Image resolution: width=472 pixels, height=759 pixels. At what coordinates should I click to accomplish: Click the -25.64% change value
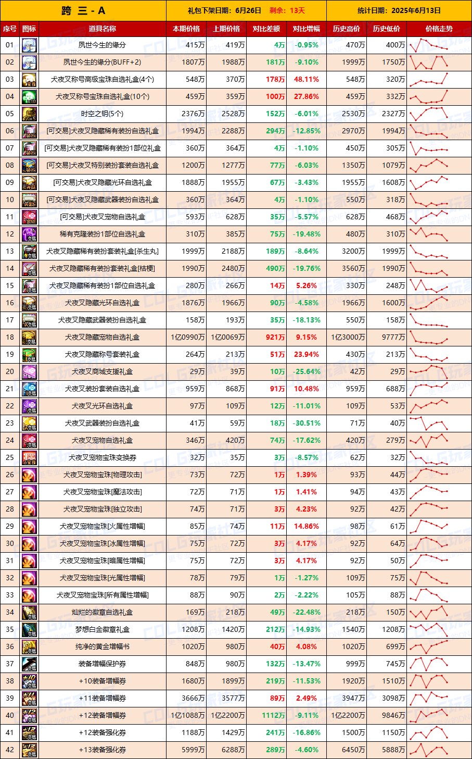pos(306,372)
